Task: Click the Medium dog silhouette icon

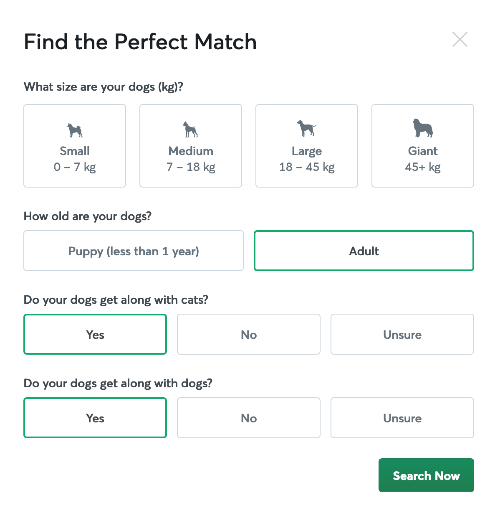Action: click(191, 130)
